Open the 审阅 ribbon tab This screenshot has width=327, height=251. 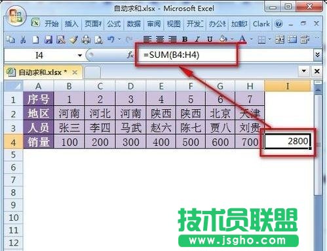coord(154,24)
